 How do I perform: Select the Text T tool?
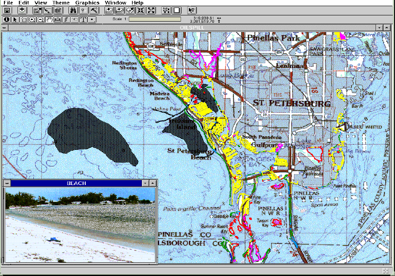[x=83, y=19]
